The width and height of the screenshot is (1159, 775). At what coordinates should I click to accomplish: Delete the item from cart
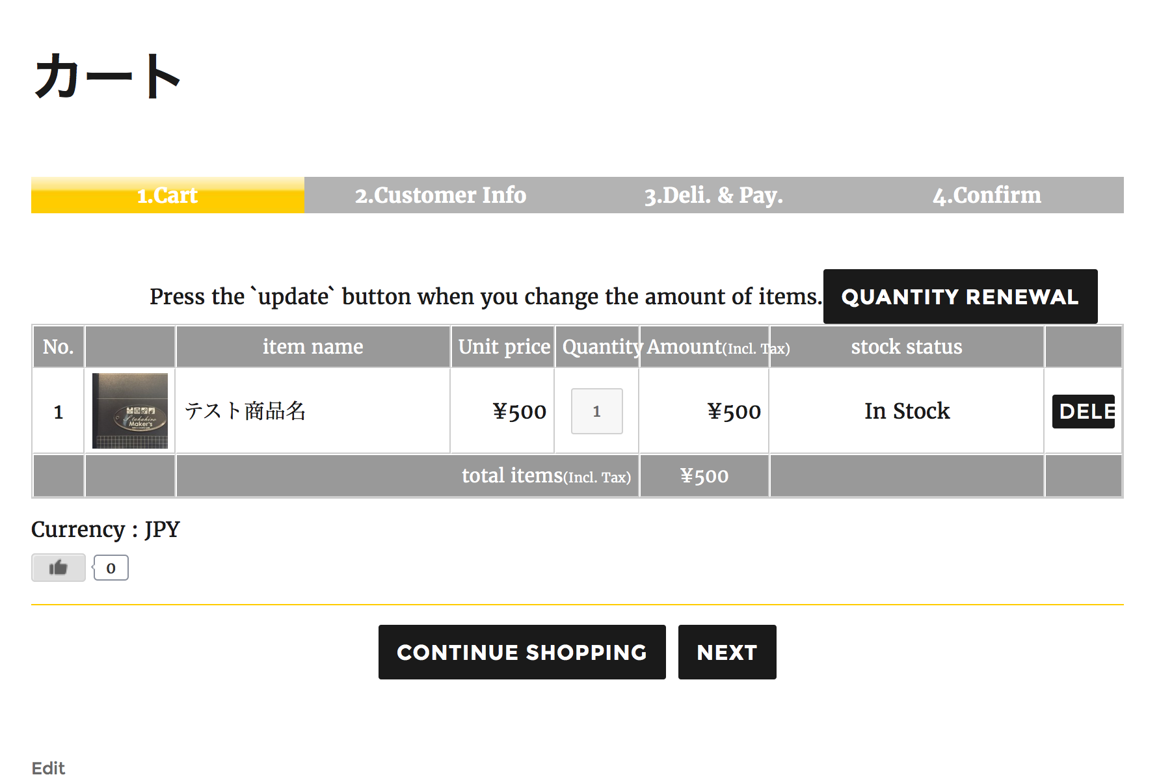click(1084, 412)
